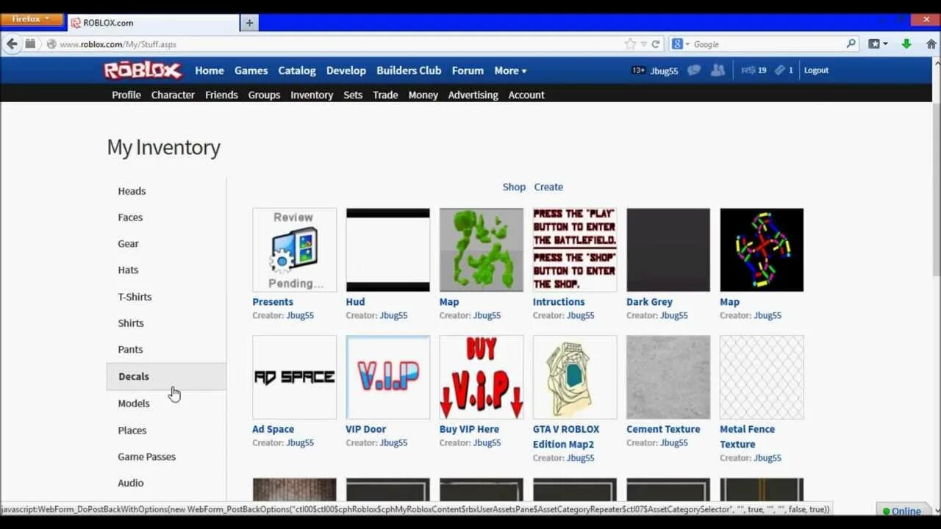Go to Profile in the sub navigation

coord(126,95)
